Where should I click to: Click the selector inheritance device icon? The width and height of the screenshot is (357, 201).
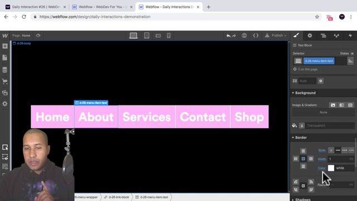[x=298, y=61]
